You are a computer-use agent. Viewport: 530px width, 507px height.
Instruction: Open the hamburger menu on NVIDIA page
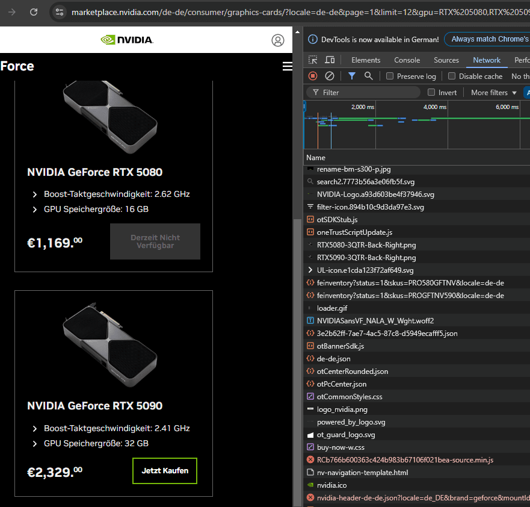(x=288, y=66)
